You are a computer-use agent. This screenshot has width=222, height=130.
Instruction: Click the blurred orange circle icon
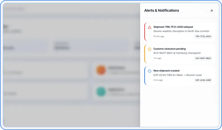[101, 70]
